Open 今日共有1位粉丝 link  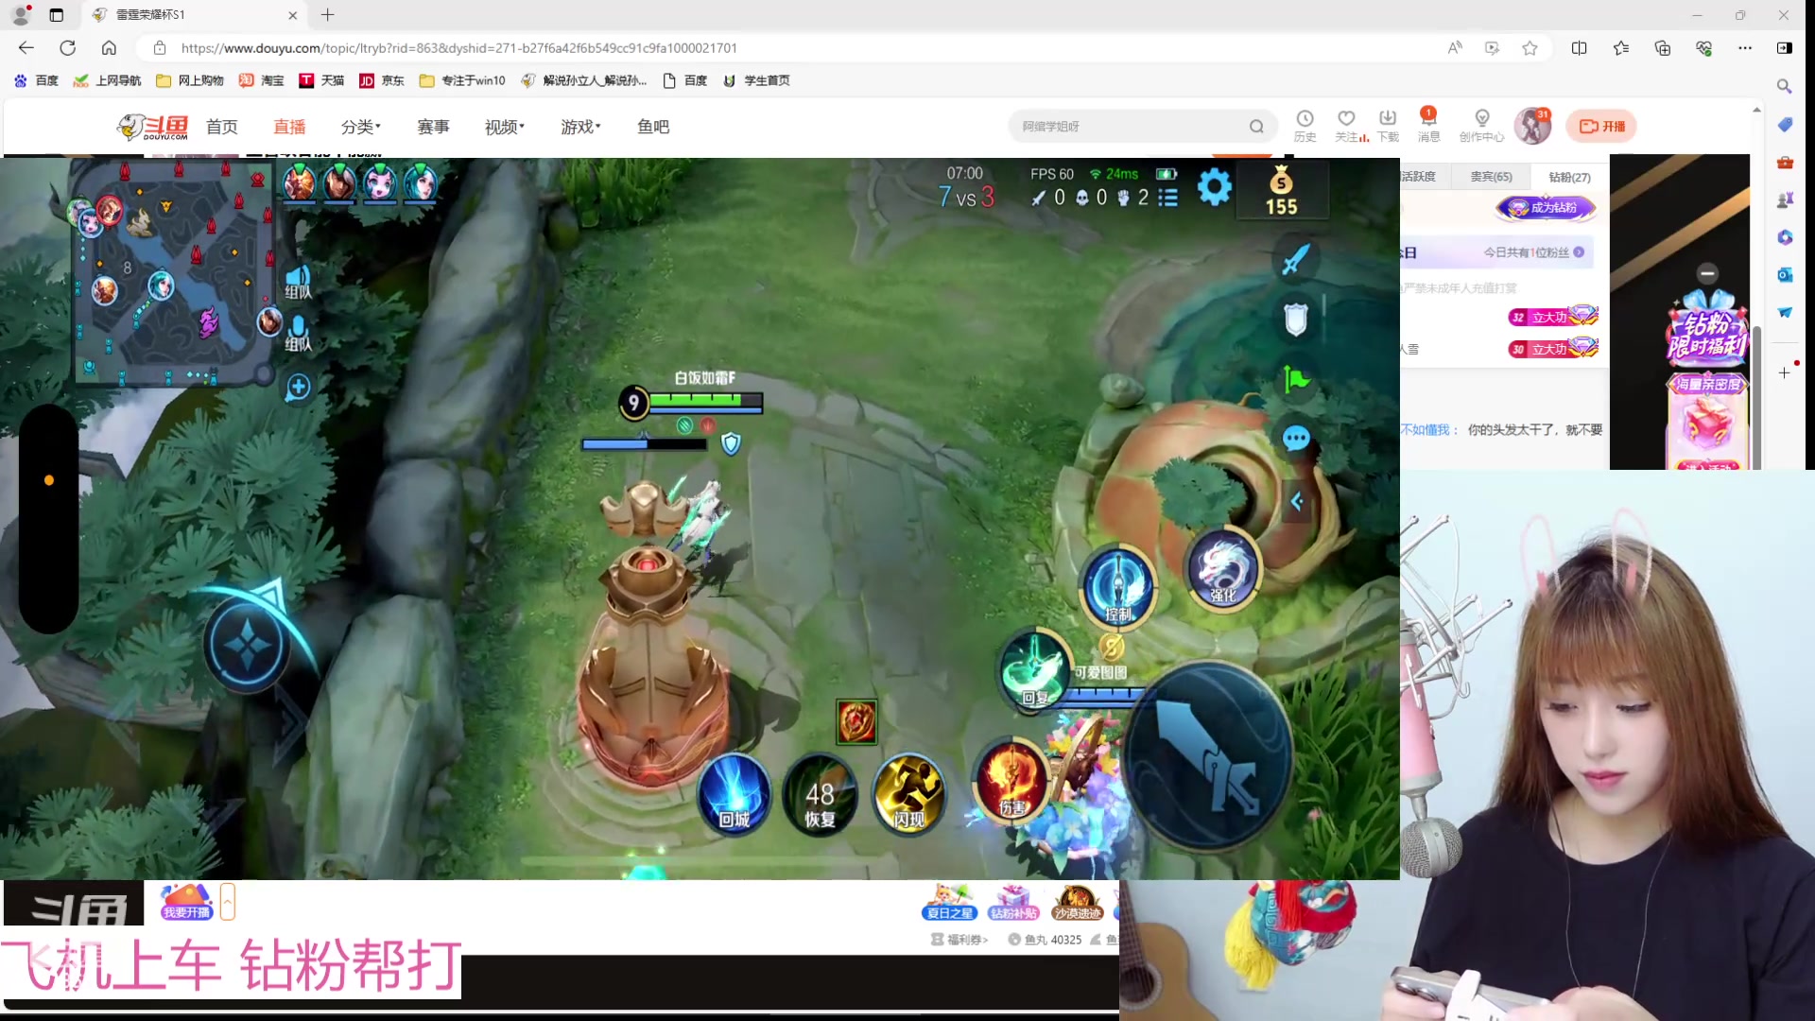point(1533,252)
